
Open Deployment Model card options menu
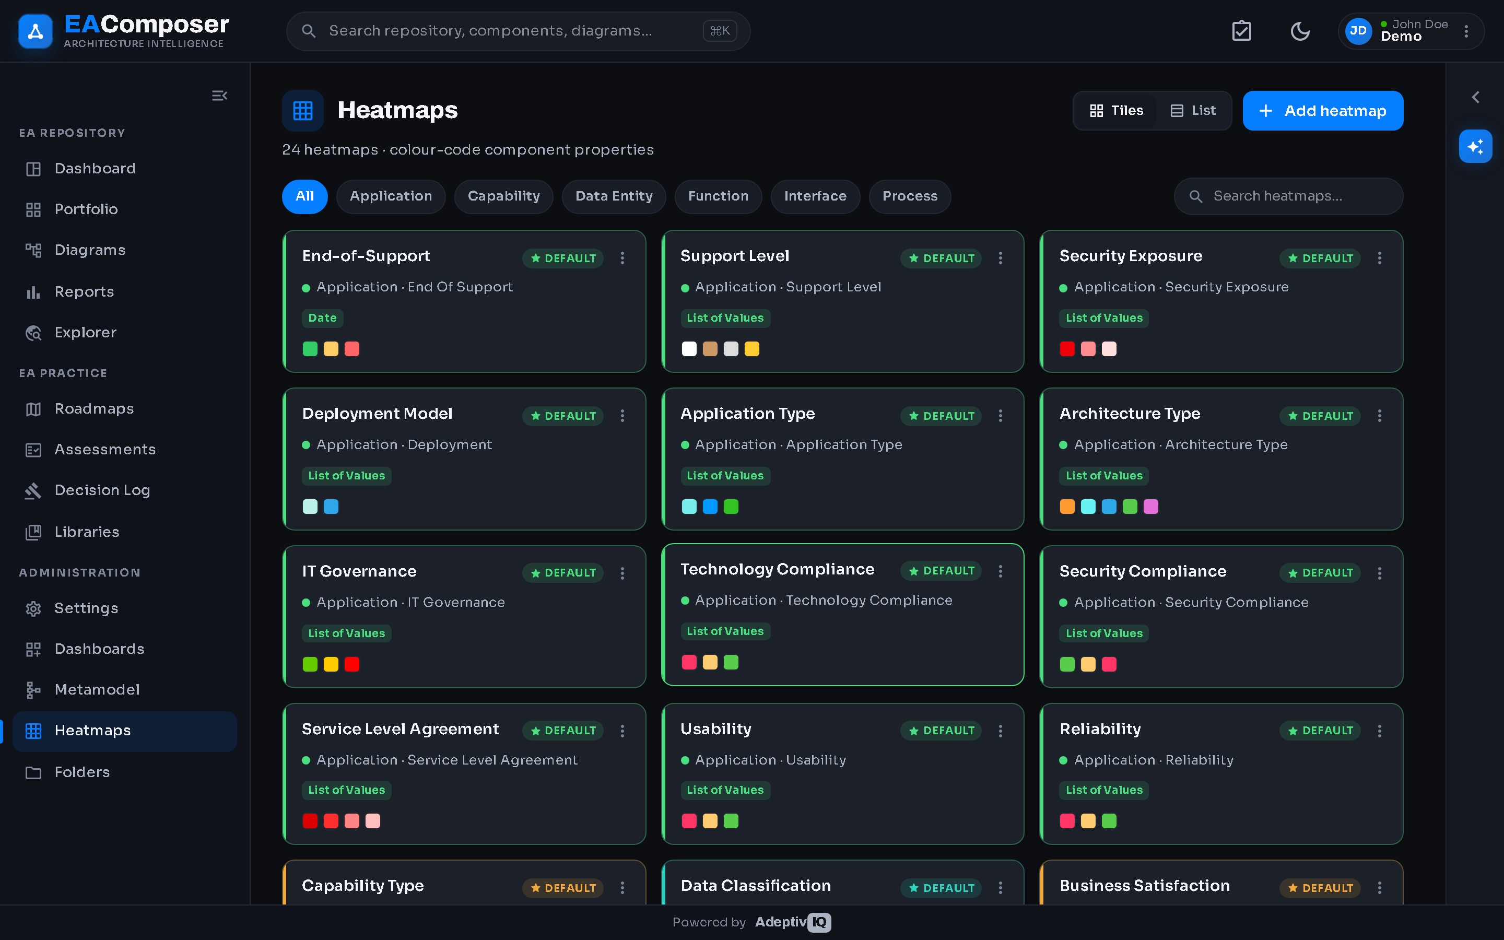click(622, 416)
